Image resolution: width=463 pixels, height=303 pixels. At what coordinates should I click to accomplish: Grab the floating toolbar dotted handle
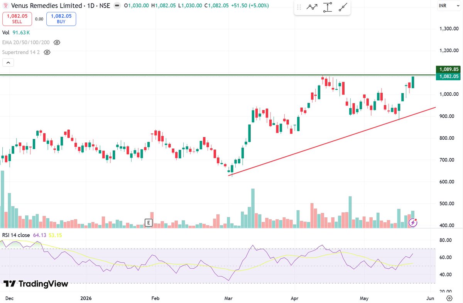click(299, 7)
